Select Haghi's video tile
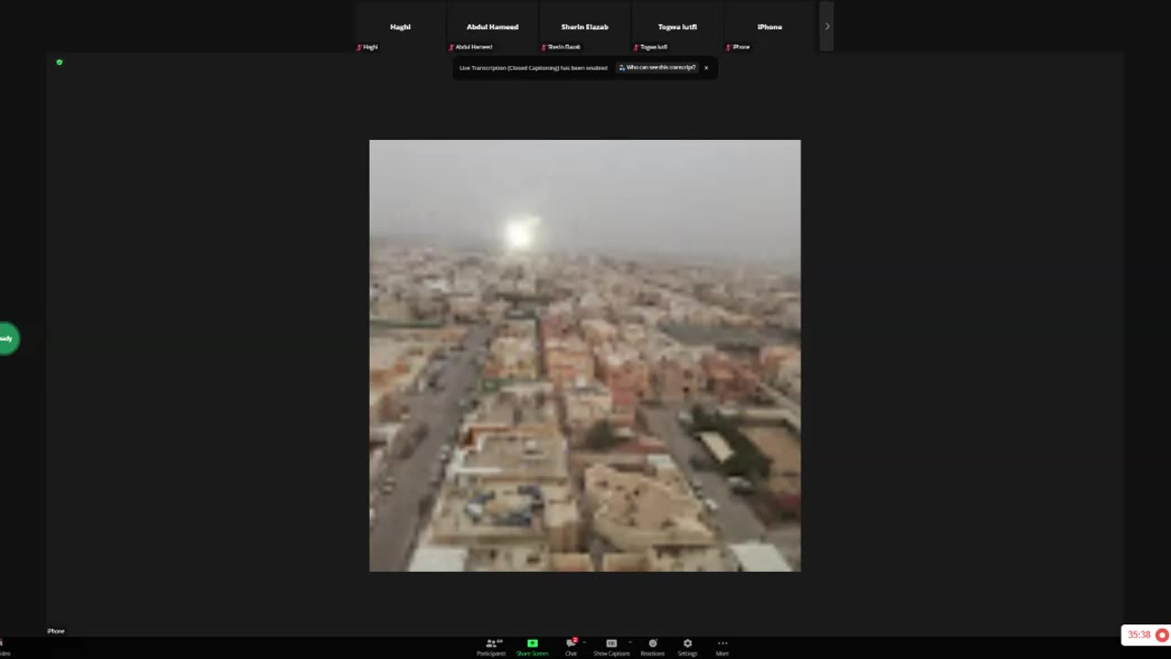1171x659 pixels. (x=400, y=27)
